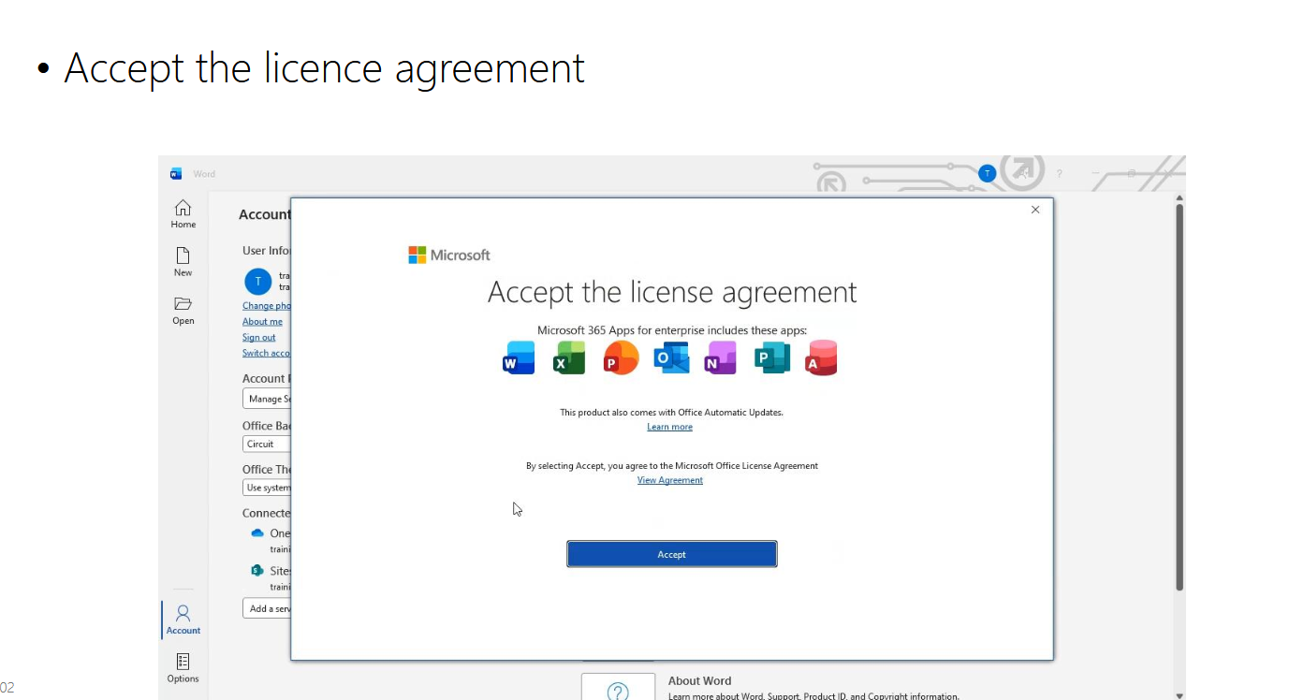Viewport: 1304px width, 700px height.
Task: Click the About Word label
Action: point(699,681)
